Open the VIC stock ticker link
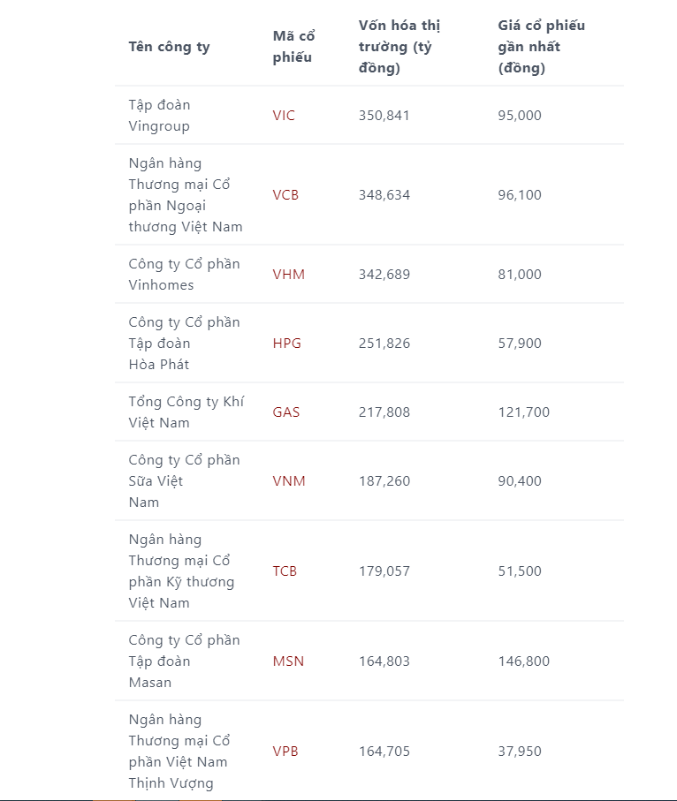The width and height of the screenshot is (677, 801). coord(284,116)
